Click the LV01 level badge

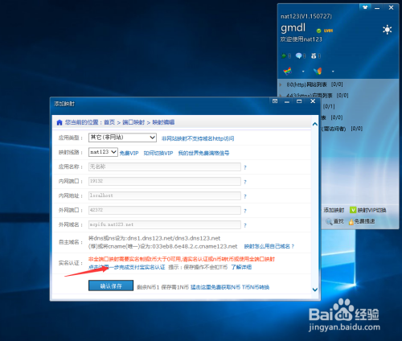[328, 31]
